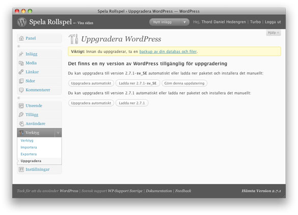Zoom window with green button
This screenshot has height=215, width=298.
[30, 11]
